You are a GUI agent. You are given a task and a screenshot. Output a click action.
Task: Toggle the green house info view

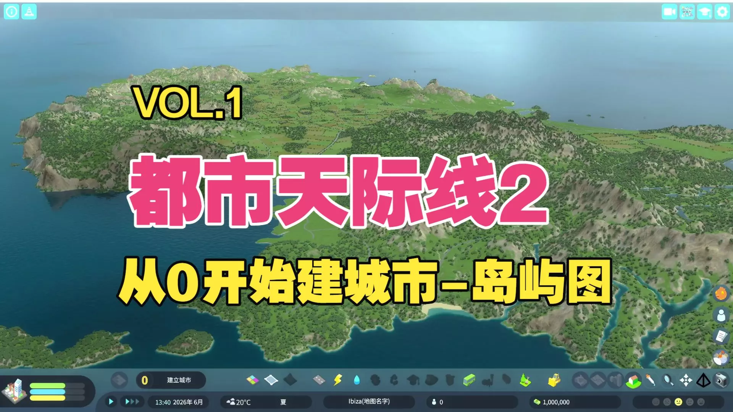click(633, 380)
